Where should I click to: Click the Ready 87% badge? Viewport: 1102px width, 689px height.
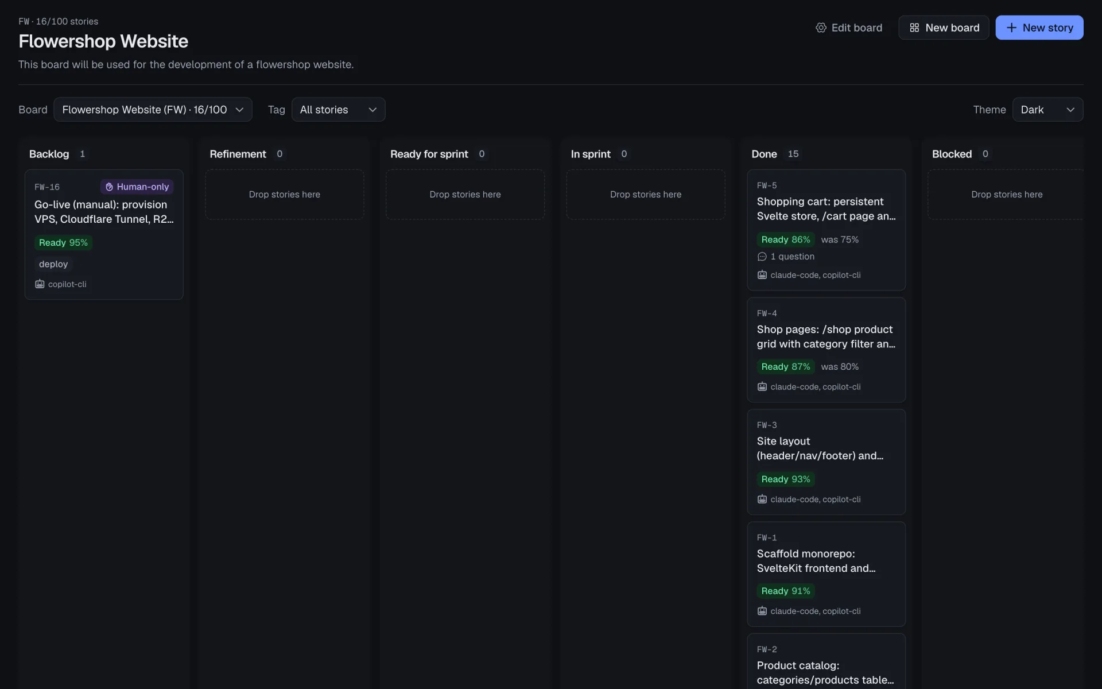click(786, 367)
